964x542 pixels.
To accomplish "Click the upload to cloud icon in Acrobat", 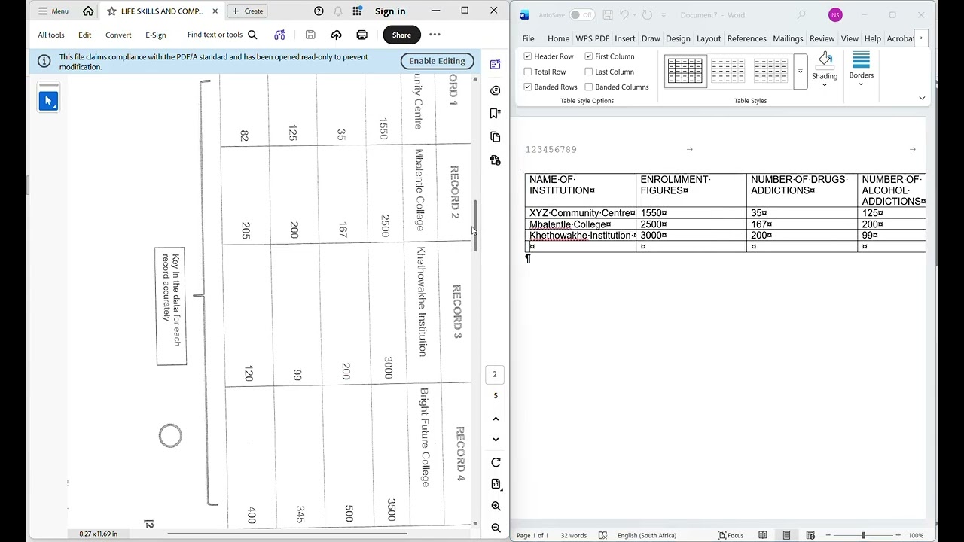I will (336, 35).
